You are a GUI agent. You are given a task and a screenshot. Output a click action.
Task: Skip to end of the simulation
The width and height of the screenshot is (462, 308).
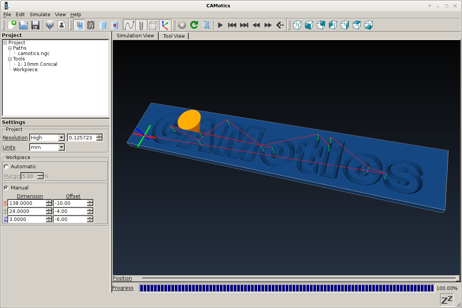tap(244, 25)
